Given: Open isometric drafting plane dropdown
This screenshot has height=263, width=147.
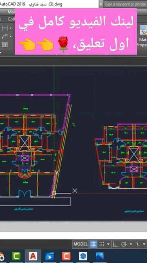Looking at the screenshot, I should pyautogui.click(x=144, y=244).
